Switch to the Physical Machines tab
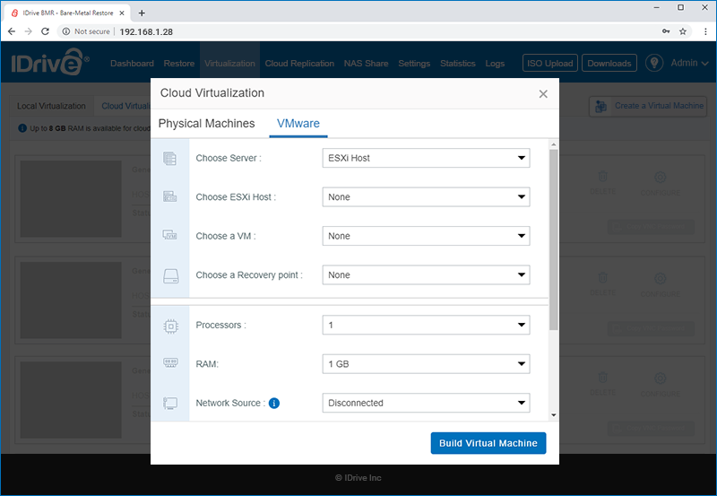The height and width of the screenshot is (496, 717). (x=207, y=124)
